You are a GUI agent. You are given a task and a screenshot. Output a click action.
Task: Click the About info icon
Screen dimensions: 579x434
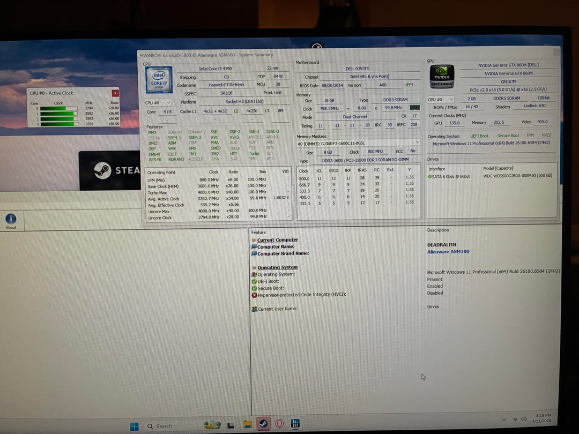(x=11, y=219)
